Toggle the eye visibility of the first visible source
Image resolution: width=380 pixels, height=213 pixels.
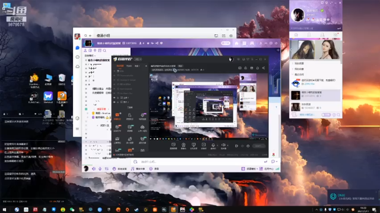click(x=115, y=98)
